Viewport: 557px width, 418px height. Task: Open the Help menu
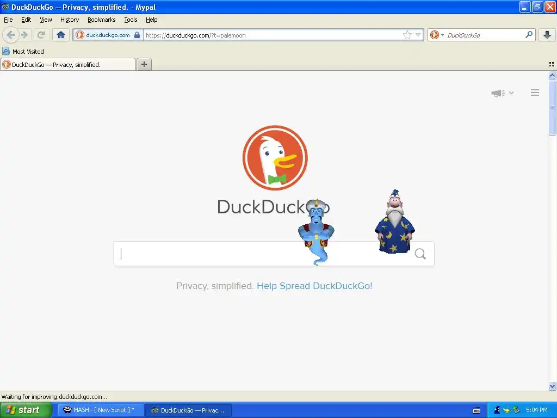tap(152, 20)
